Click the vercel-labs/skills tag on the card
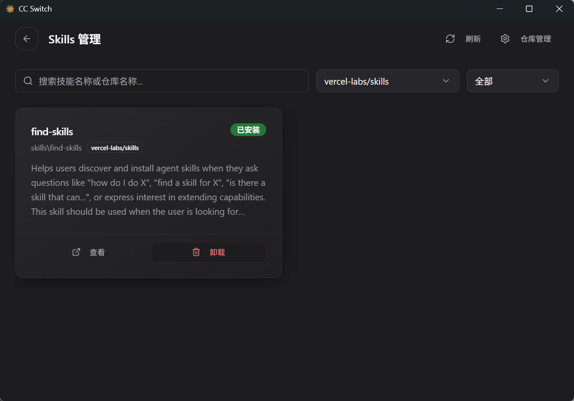 tap(115, 148)
